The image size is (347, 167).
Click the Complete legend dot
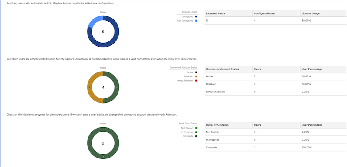[x=196, y=136]
